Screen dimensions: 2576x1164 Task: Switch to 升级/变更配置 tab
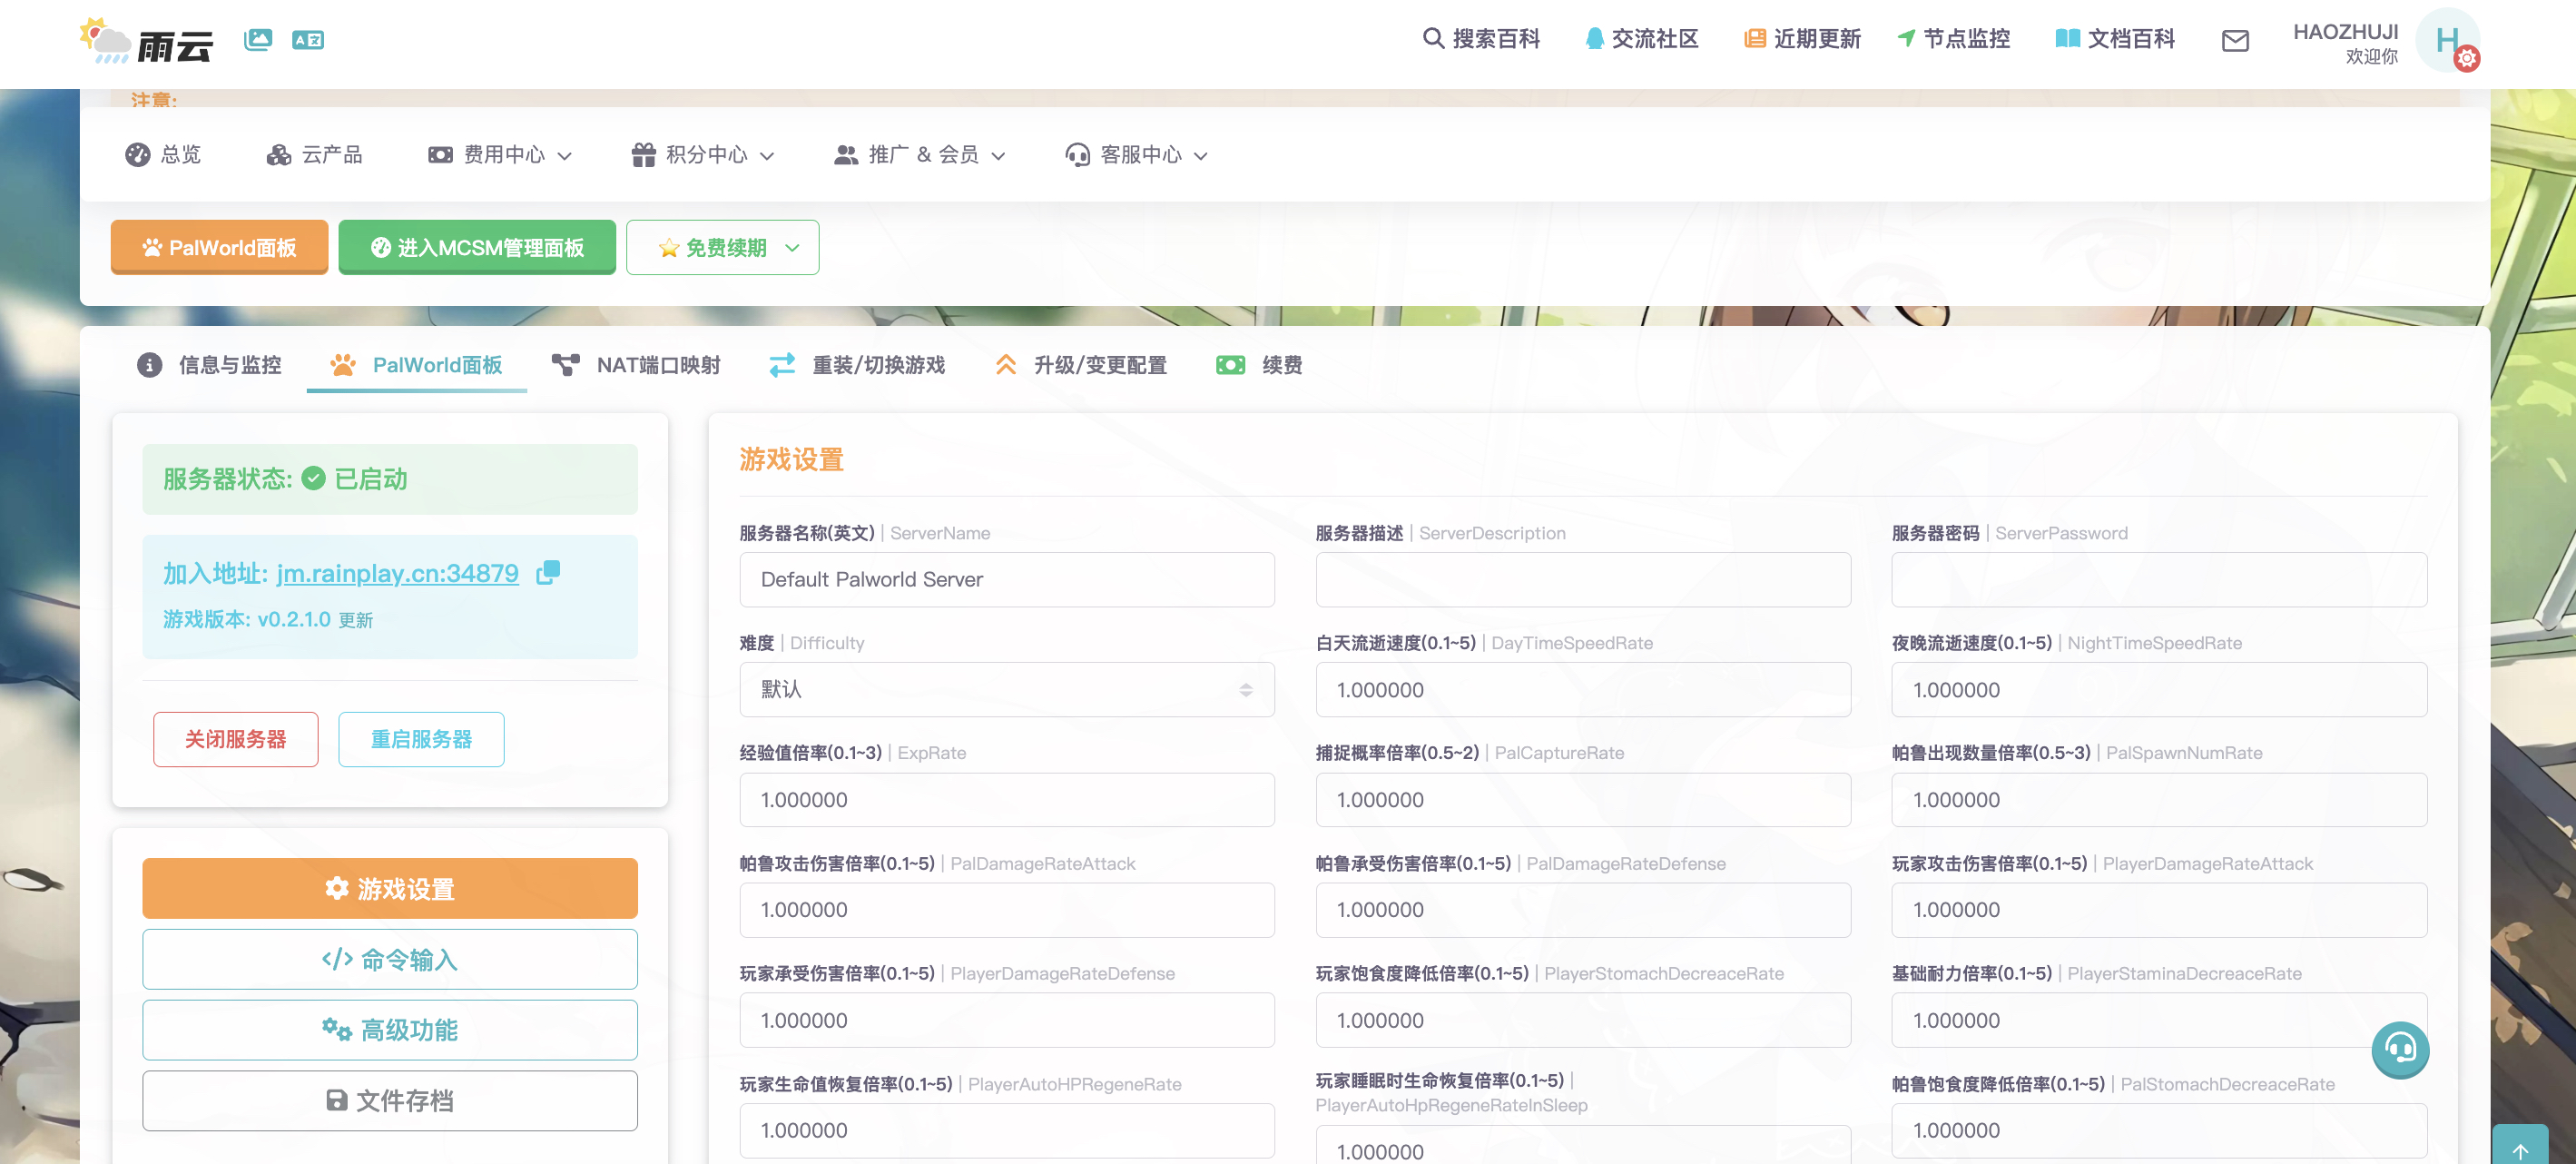(x=1081, y=365)
